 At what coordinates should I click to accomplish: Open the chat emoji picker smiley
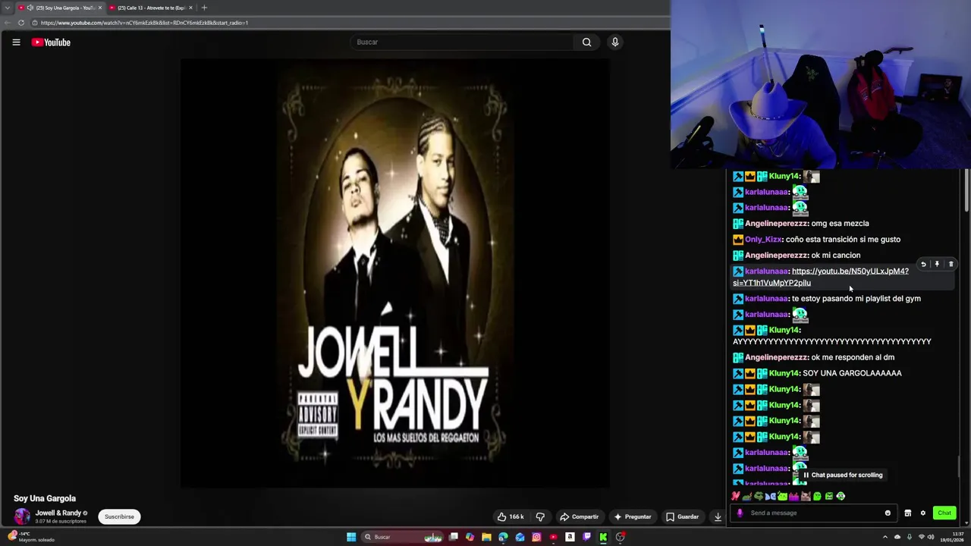pyautogui.click(x=888, y=513)
